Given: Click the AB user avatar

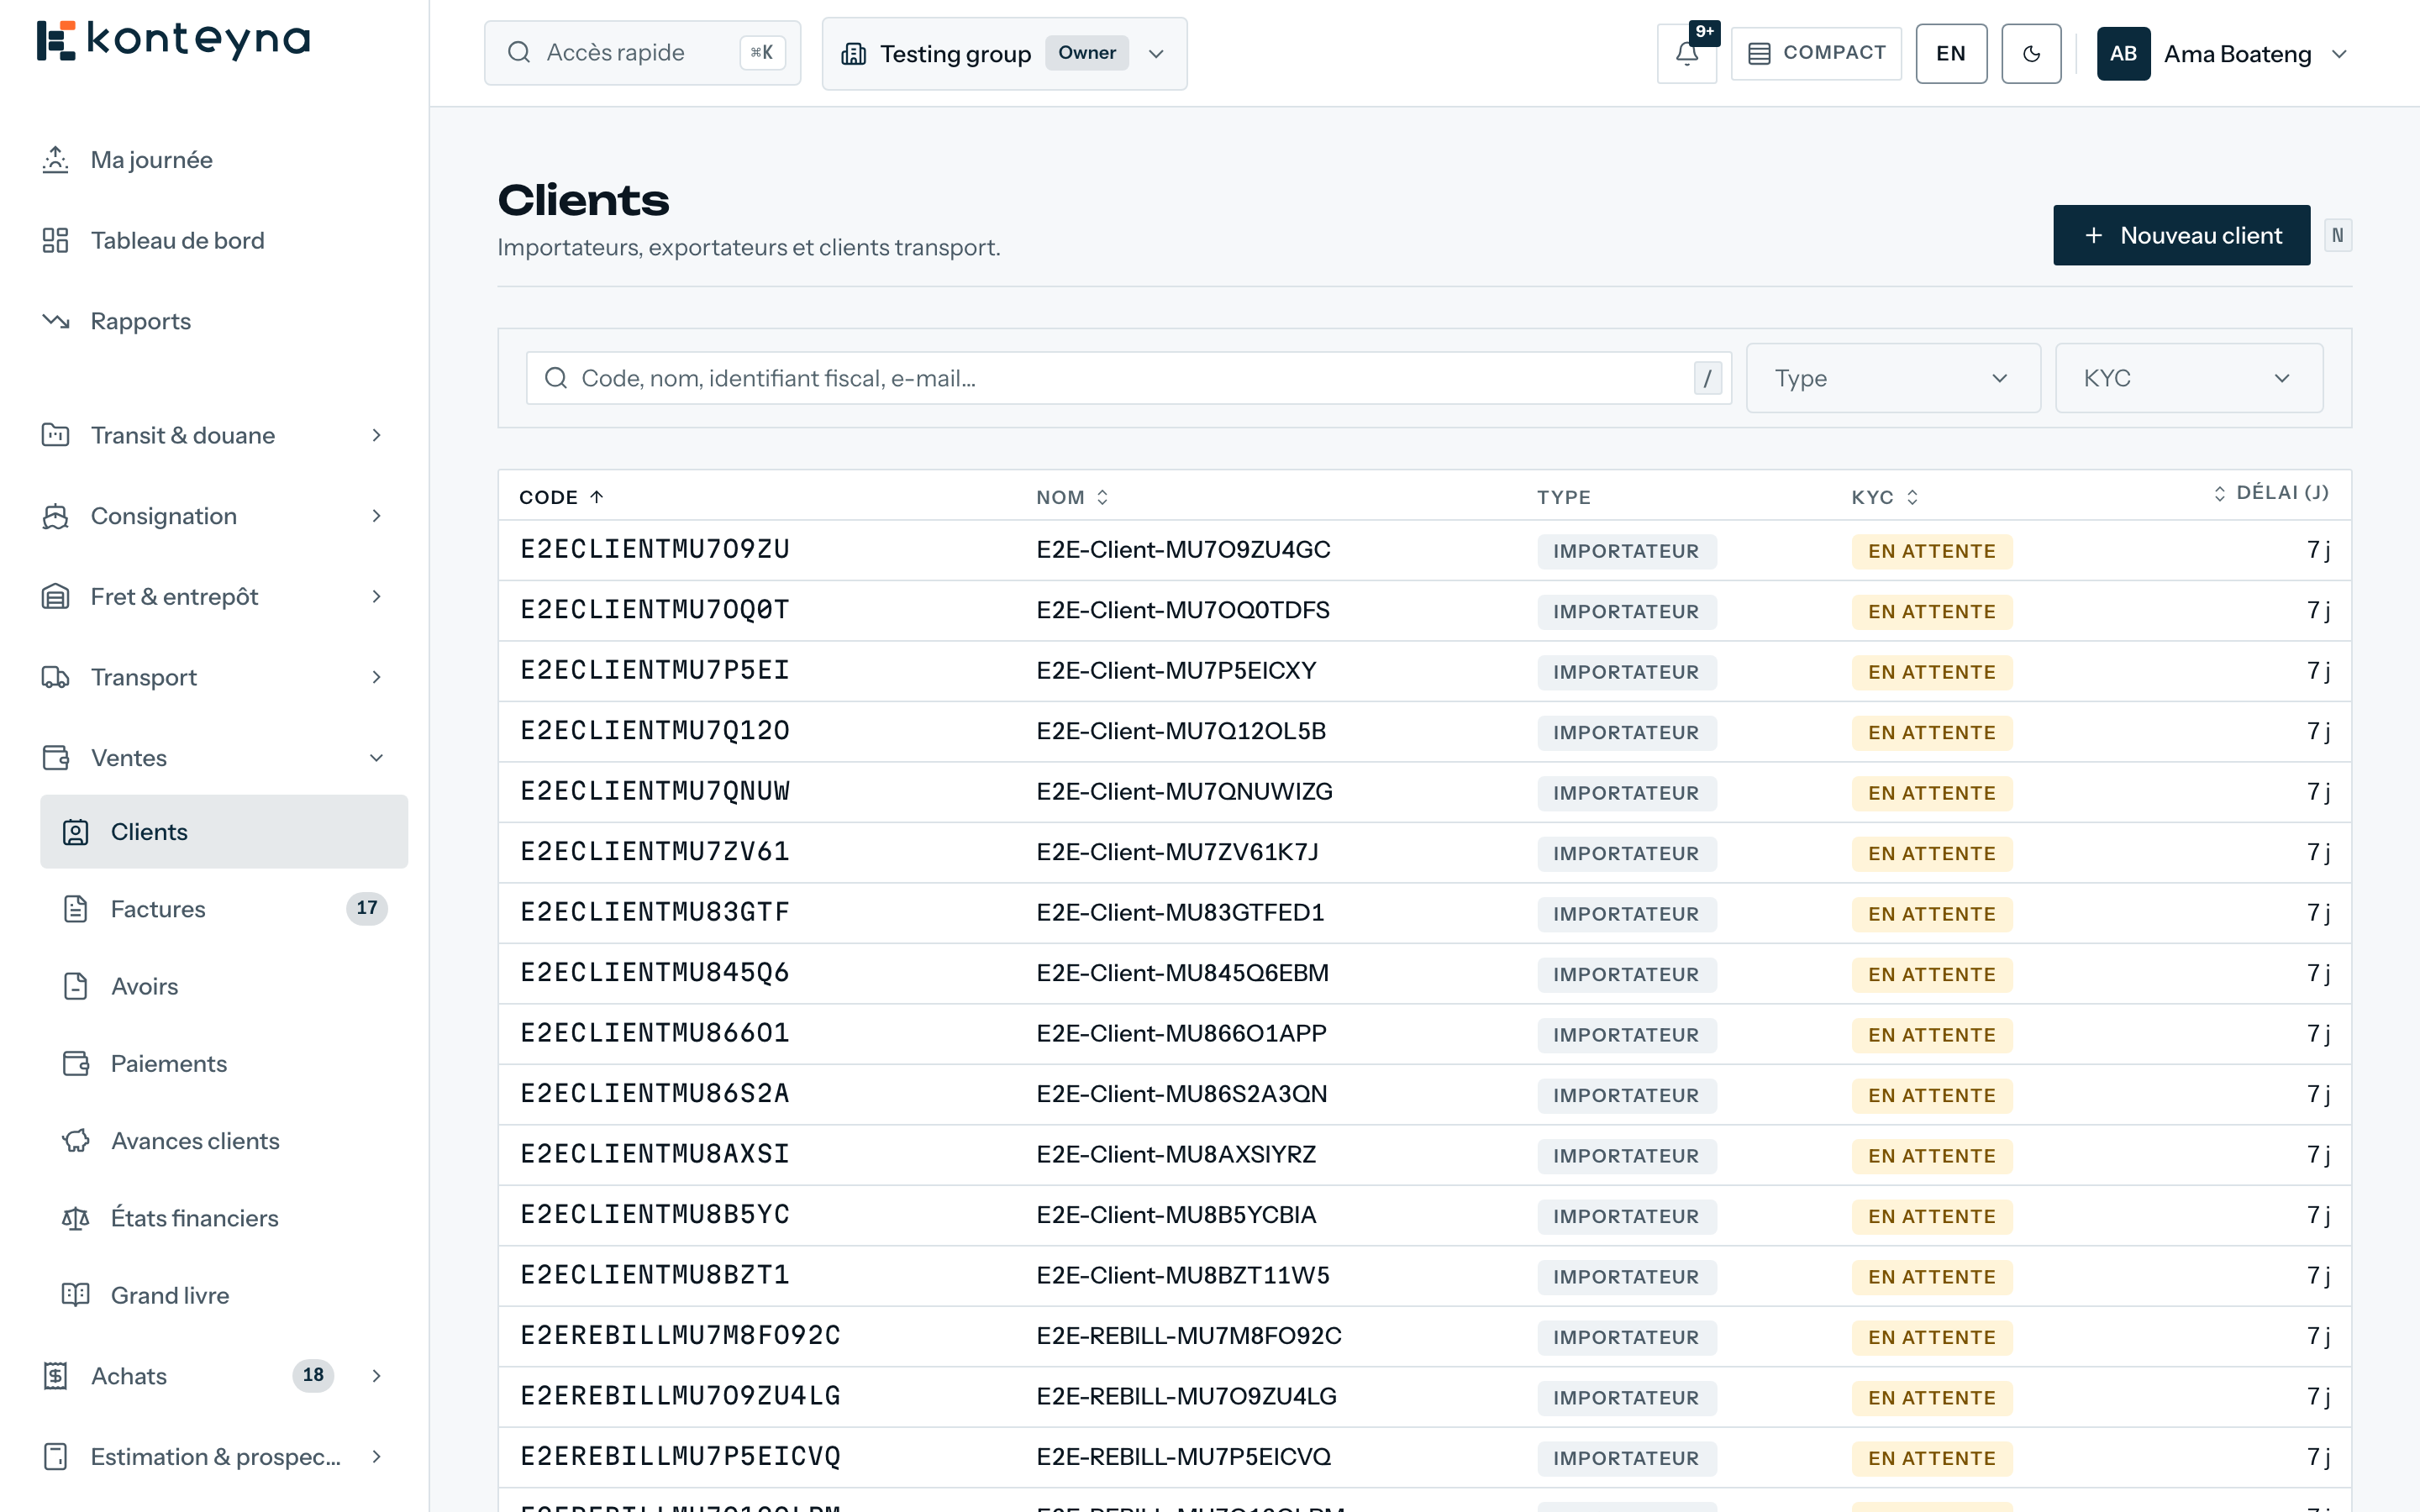Looking at the screenshot, I should click(2123, 54).
